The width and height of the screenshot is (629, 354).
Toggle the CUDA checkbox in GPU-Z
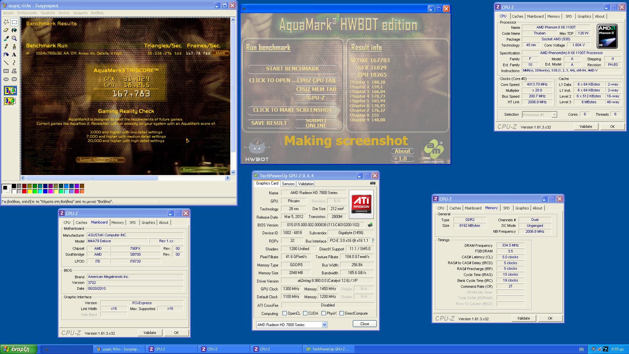click(305, 313)
